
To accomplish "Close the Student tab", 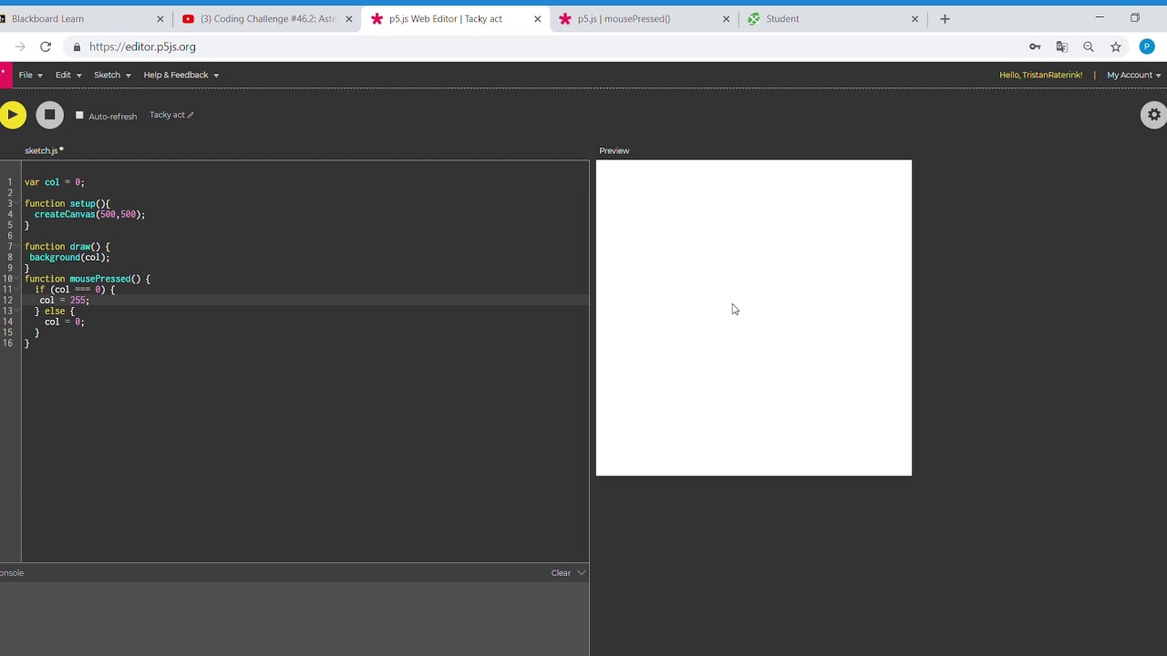I will tap(915, 18).
